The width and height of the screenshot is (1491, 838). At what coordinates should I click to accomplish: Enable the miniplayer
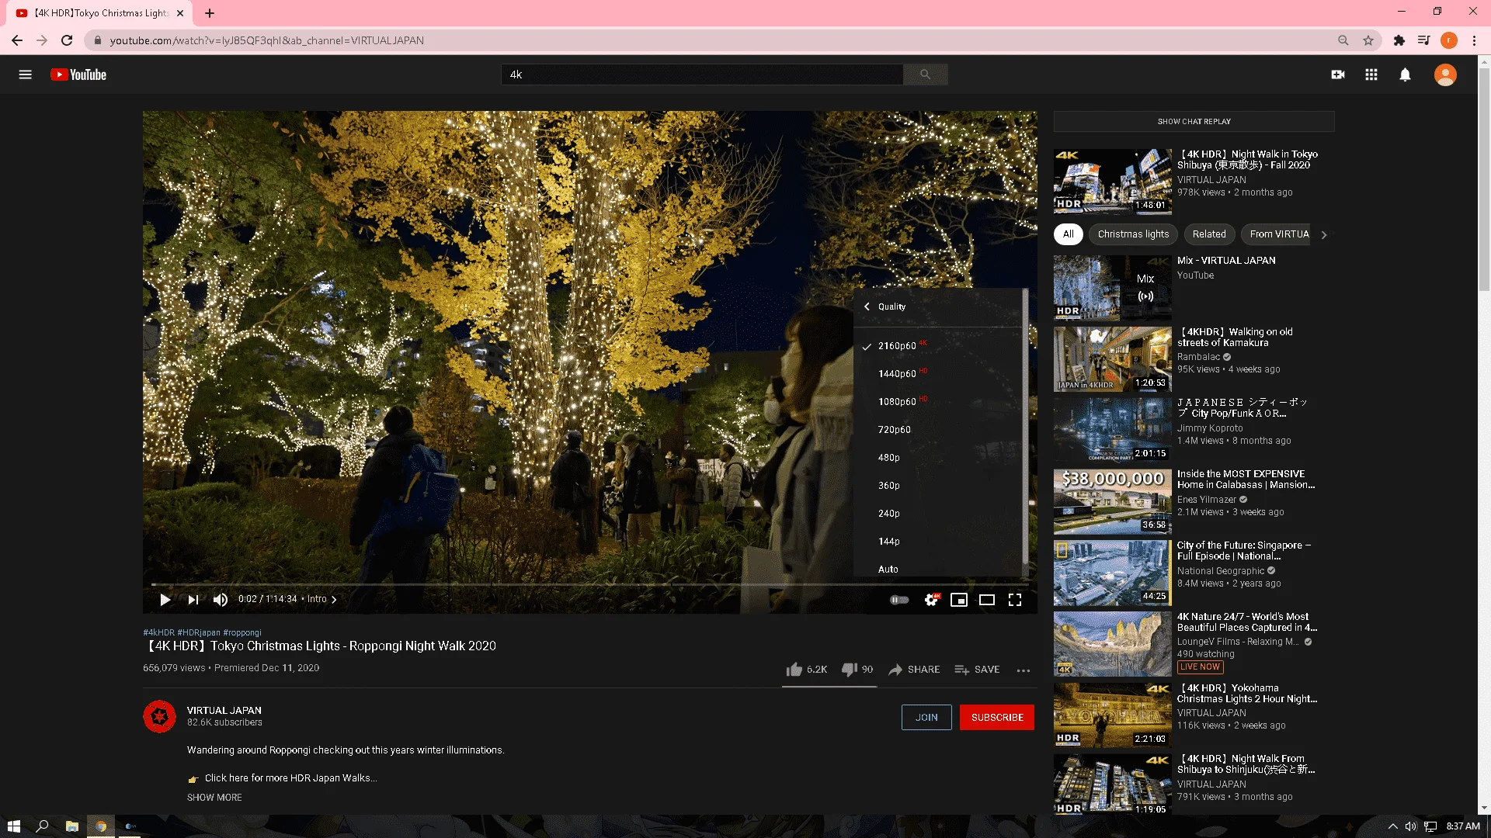coord(959,600)
